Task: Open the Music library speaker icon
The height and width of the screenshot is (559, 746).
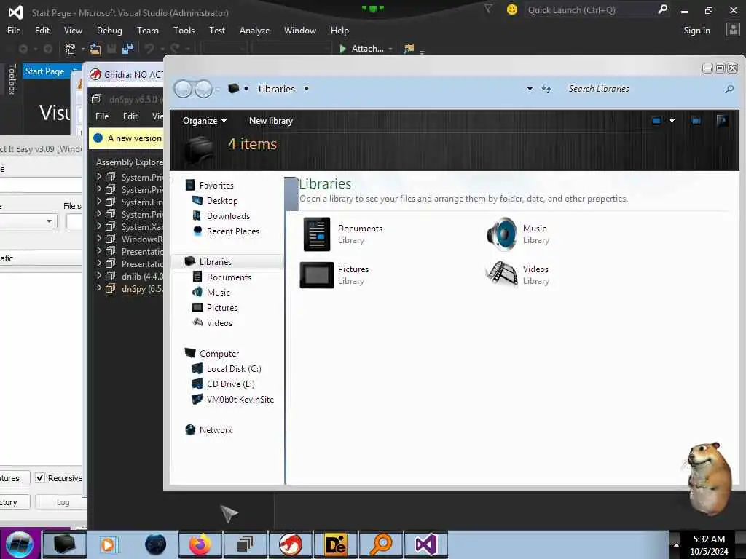Action: [502, 234]
